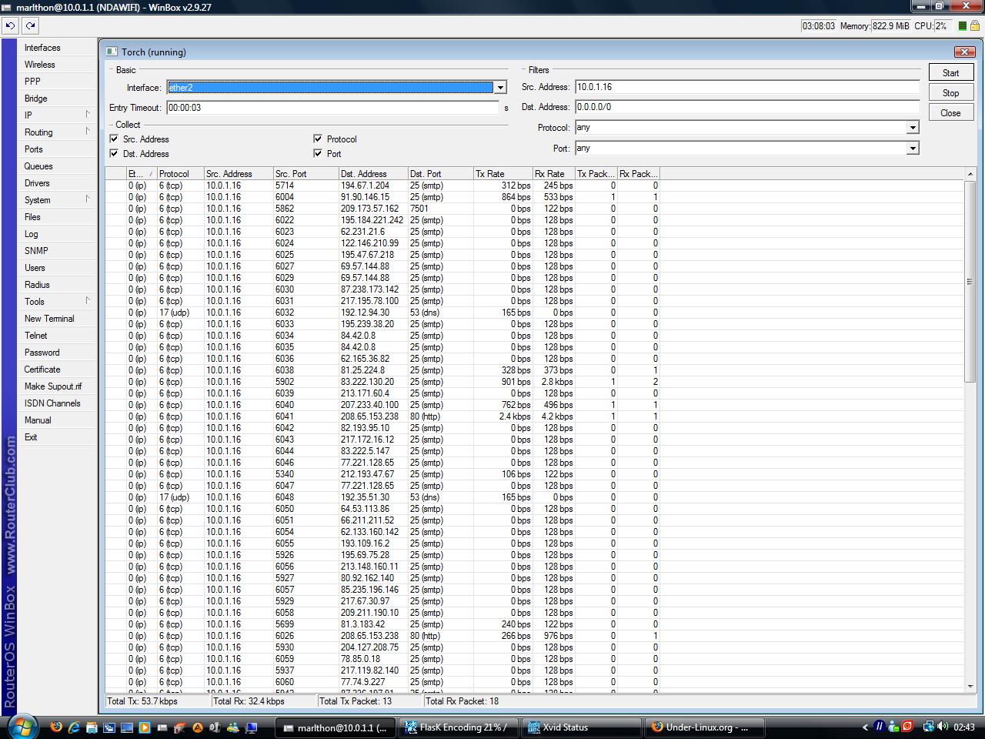Open the network connection tray icon
The image size is (985, 739).
[x=928, y=727]
